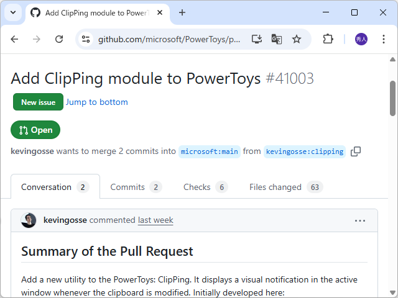Click kevingosse's avatar picture

click(x=29, y=220)
